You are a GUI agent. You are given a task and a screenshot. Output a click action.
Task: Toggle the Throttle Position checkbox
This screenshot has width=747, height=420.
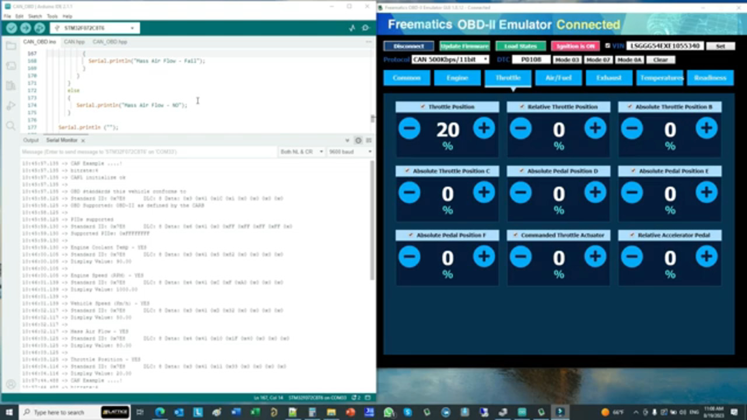tap(423, 107)
